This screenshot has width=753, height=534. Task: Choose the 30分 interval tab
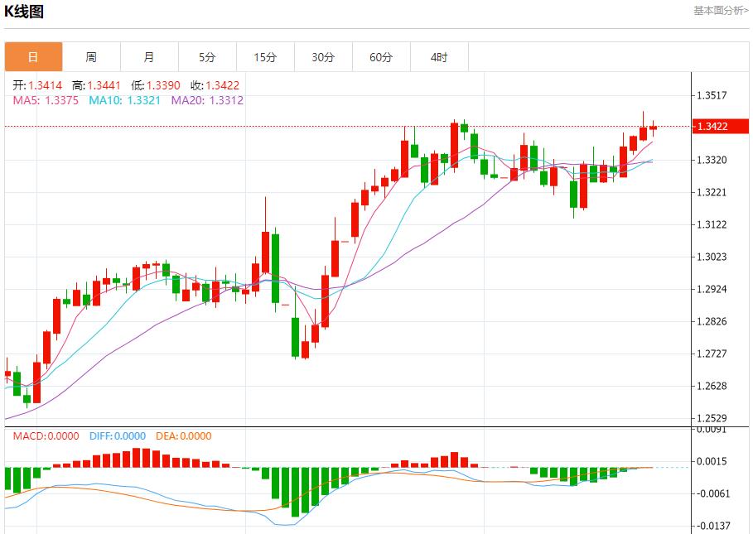[x=323, y=57]
